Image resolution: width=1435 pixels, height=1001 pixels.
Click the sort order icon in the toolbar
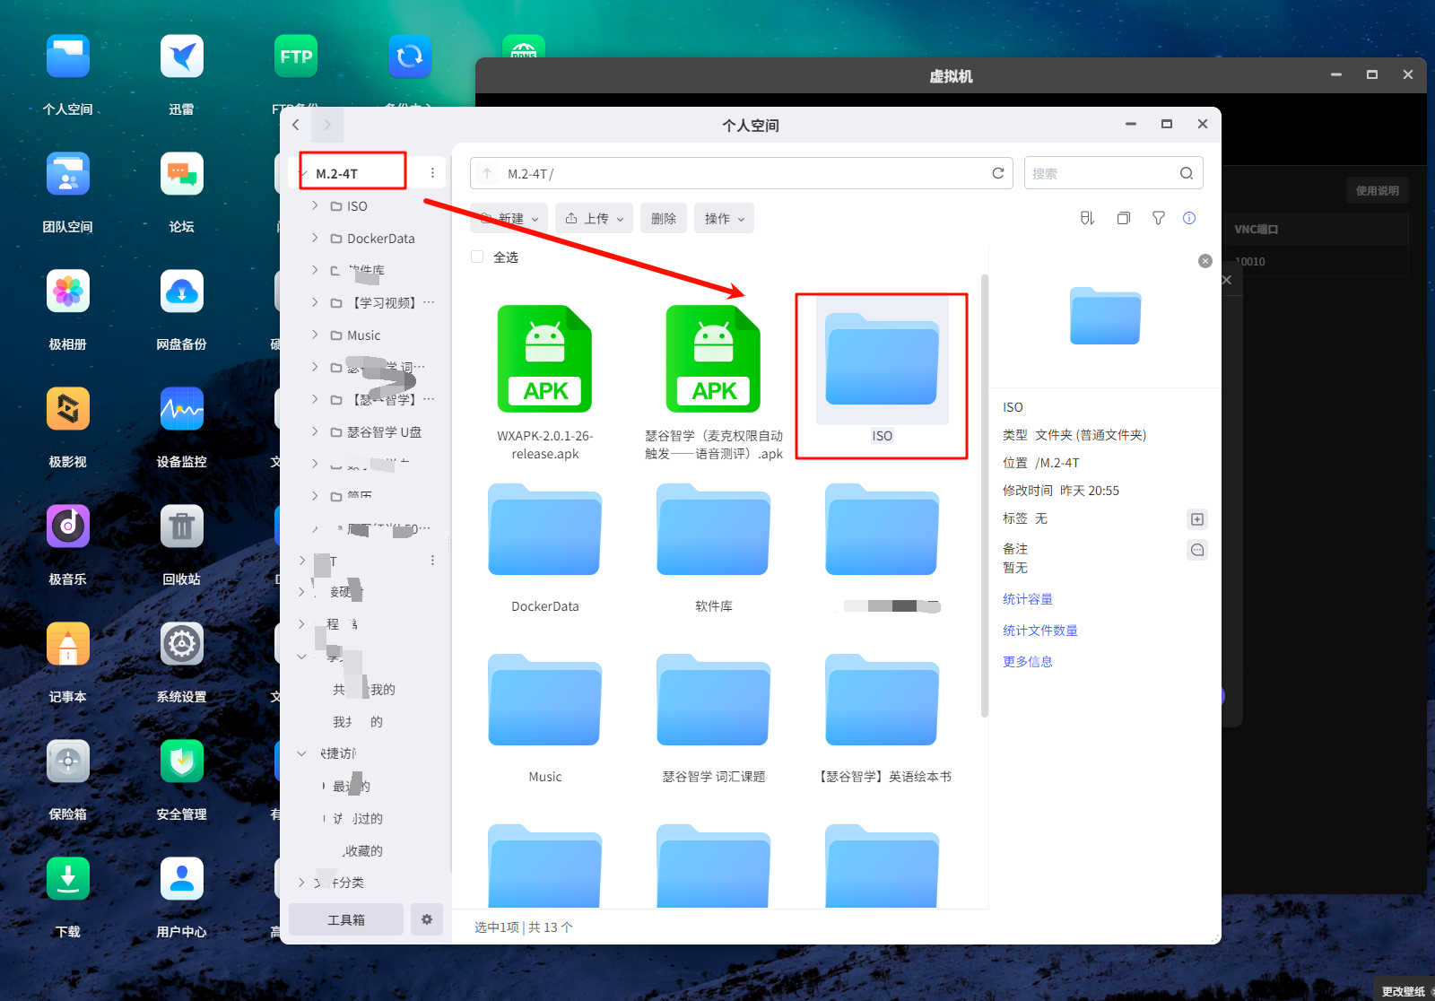pos(1087,218)
